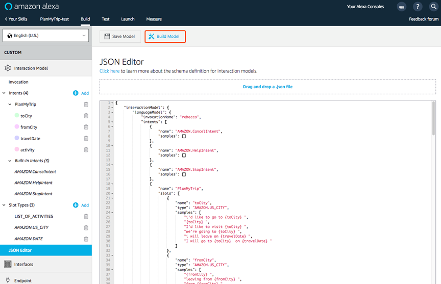Select the activity slot in sidebar
This screenshot has width=441, height=284.
pos(27,150)
